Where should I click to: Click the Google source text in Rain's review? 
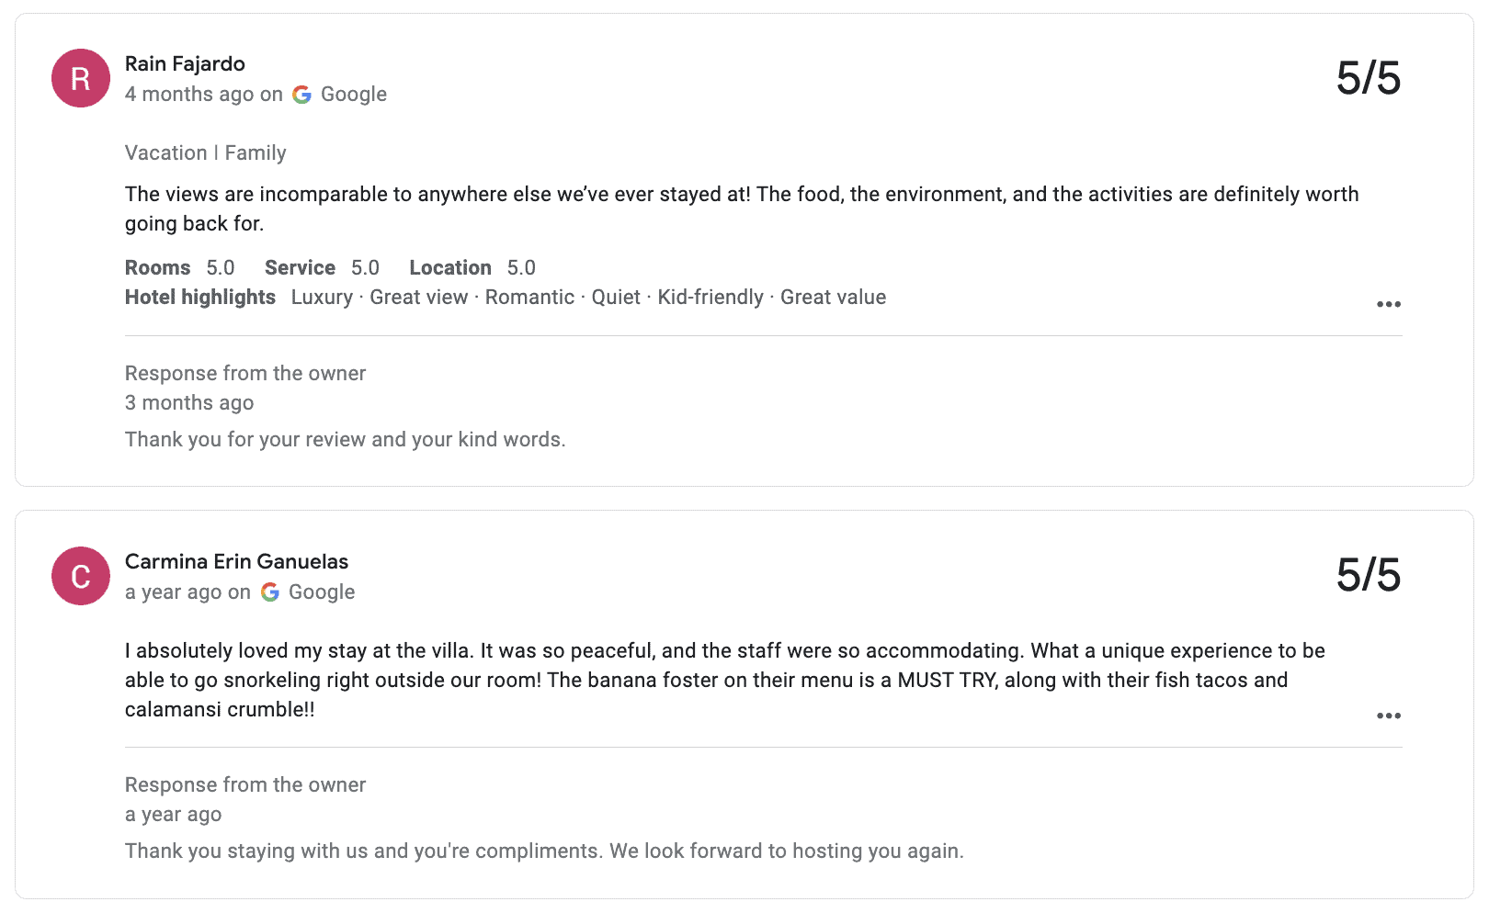tap(353, 95)
